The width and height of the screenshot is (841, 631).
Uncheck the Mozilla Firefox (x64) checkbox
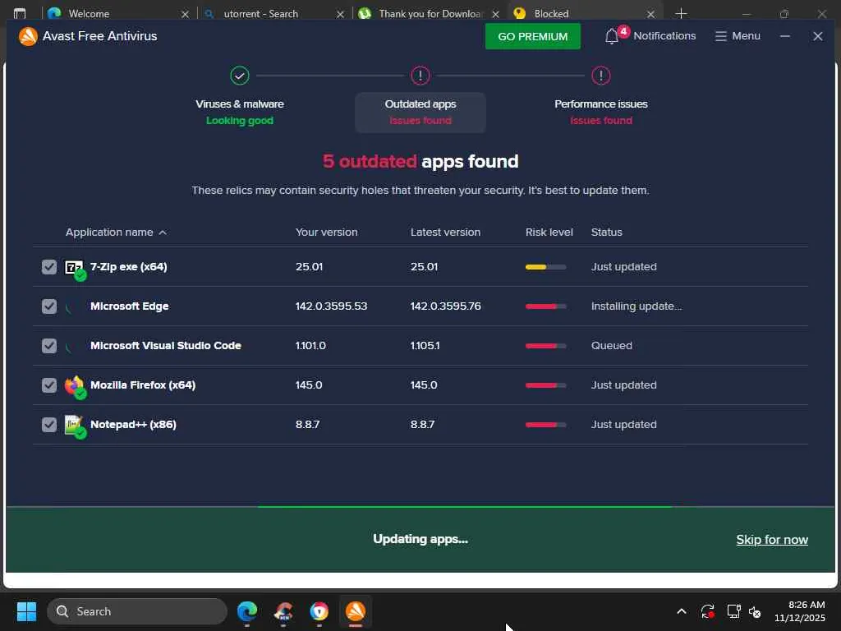(x=48, y=385)
